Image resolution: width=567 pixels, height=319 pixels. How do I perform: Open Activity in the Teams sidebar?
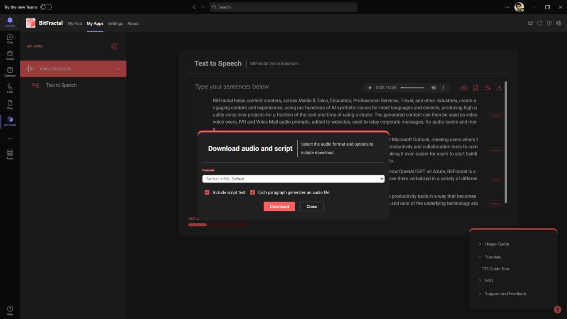pos(10,22)
